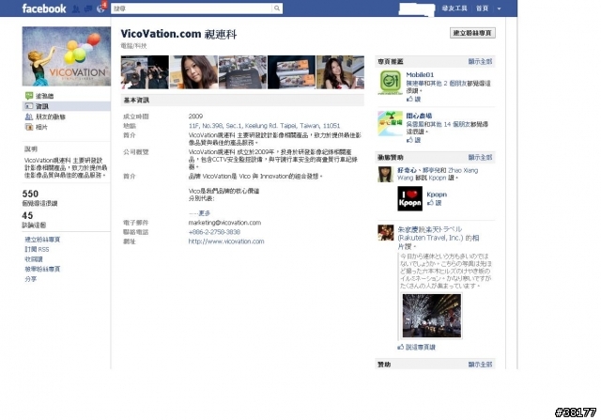Click the Facebook logo in top bar
The width and height of the screenshot is (601, 420).
pyautogui.click(x=44, y=8)
